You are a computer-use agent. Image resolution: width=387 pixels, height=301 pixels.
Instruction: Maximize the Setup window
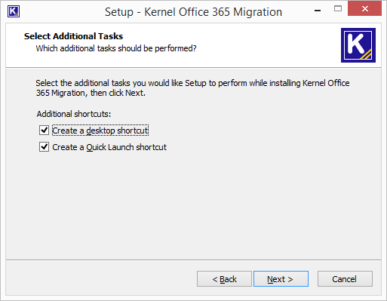338,9
